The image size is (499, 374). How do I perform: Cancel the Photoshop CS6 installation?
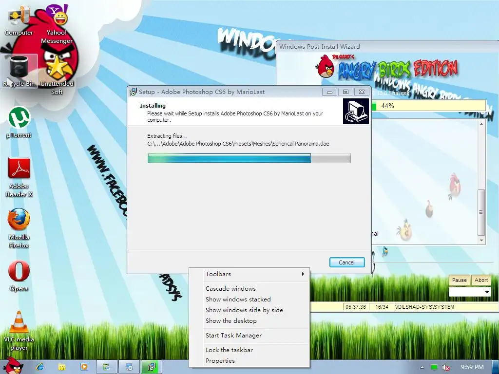[347, 262]
